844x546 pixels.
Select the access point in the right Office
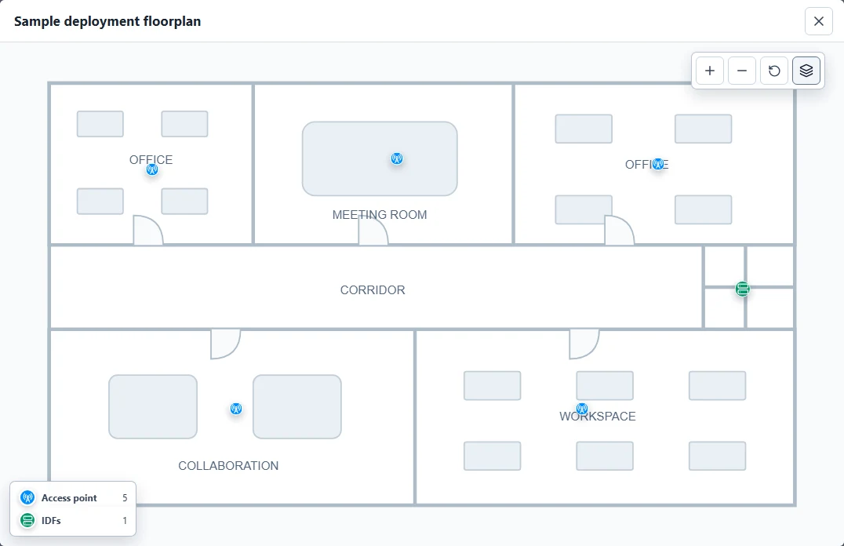point(658,164)
